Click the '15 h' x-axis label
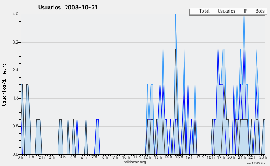Viewport: 270px width, 166px height. tap(179, 157)
